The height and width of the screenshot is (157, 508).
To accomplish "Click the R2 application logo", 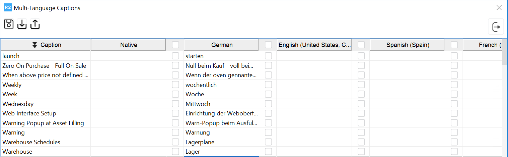I will (8, 8).
